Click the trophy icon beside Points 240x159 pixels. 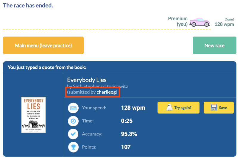pos(73,147)
